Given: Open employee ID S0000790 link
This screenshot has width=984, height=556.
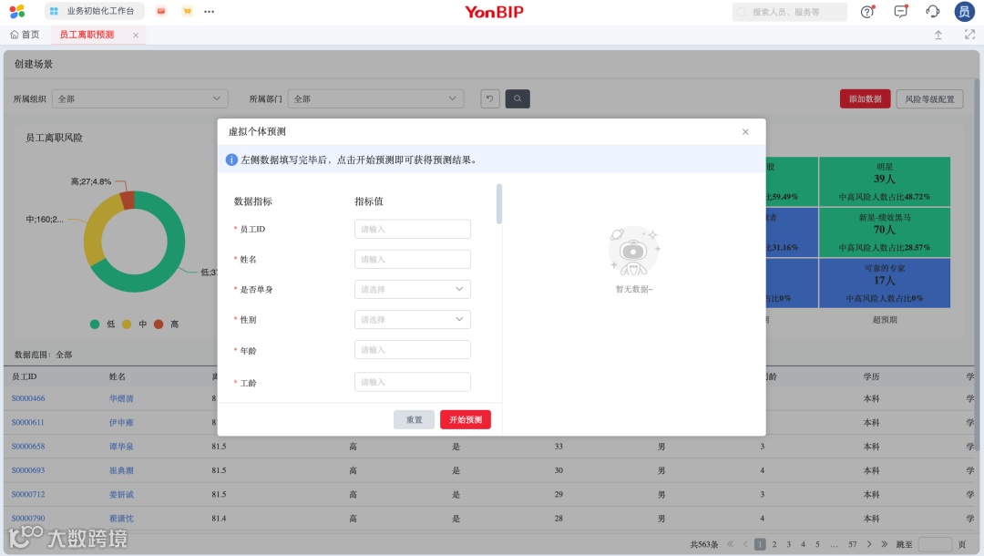Looking at the screenshot, I should click(x=28, y=518).
